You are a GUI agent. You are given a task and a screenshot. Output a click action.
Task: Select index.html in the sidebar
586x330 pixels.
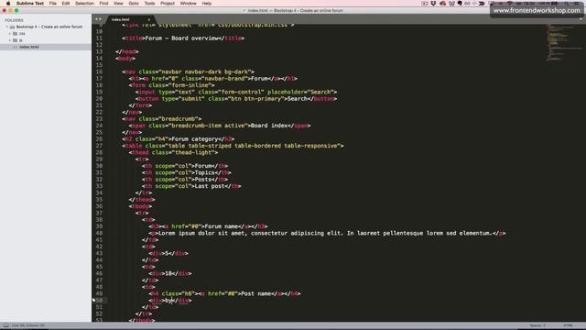(29, 47)
